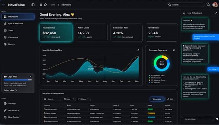
Task: Click the Dec label on chart axis
Action: [x=137, y=81]
